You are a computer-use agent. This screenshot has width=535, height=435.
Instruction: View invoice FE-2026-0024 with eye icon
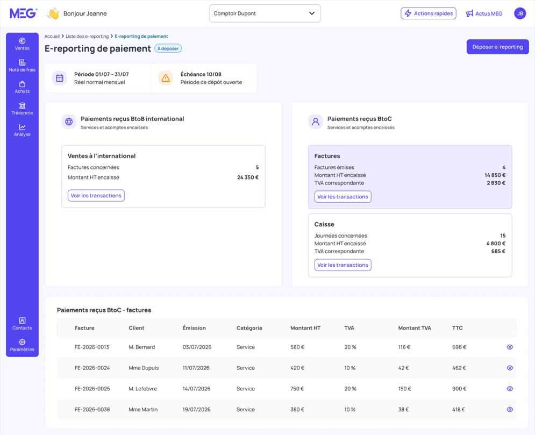[x=510, y=368]
